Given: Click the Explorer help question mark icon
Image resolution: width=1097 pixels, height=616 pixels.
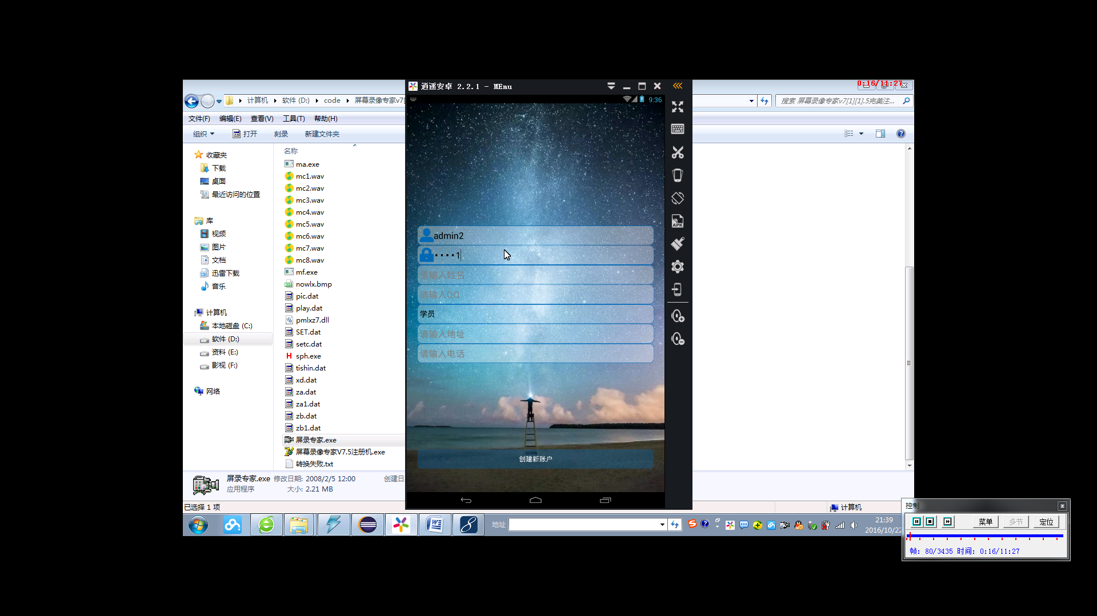Looking at the screenshot, I should point(901,134).
